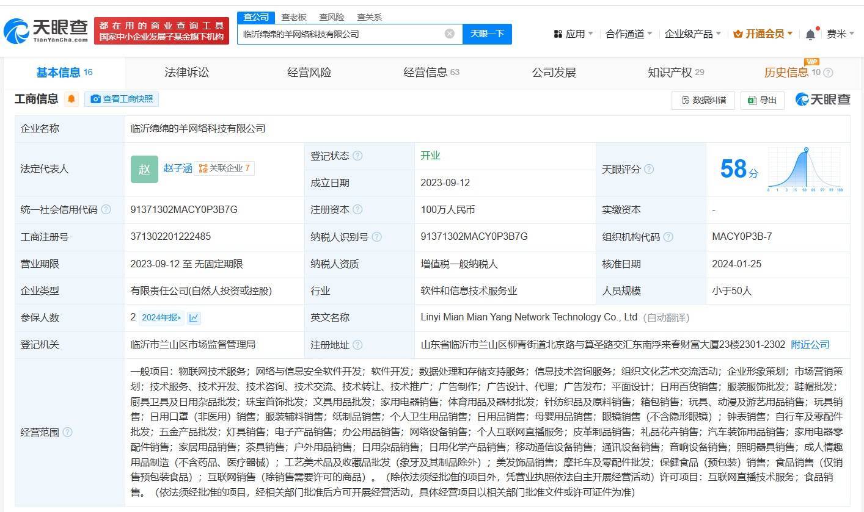The image size is (864, 512).
Task: Click 小于50人 staff size value
Action: pos(731,290)
